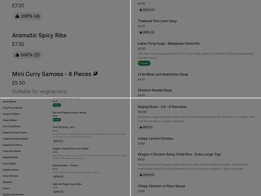Viewport: 261px width, 196px height.
Task: Go to the Duck Dishes category
Action: pos(9,102)
